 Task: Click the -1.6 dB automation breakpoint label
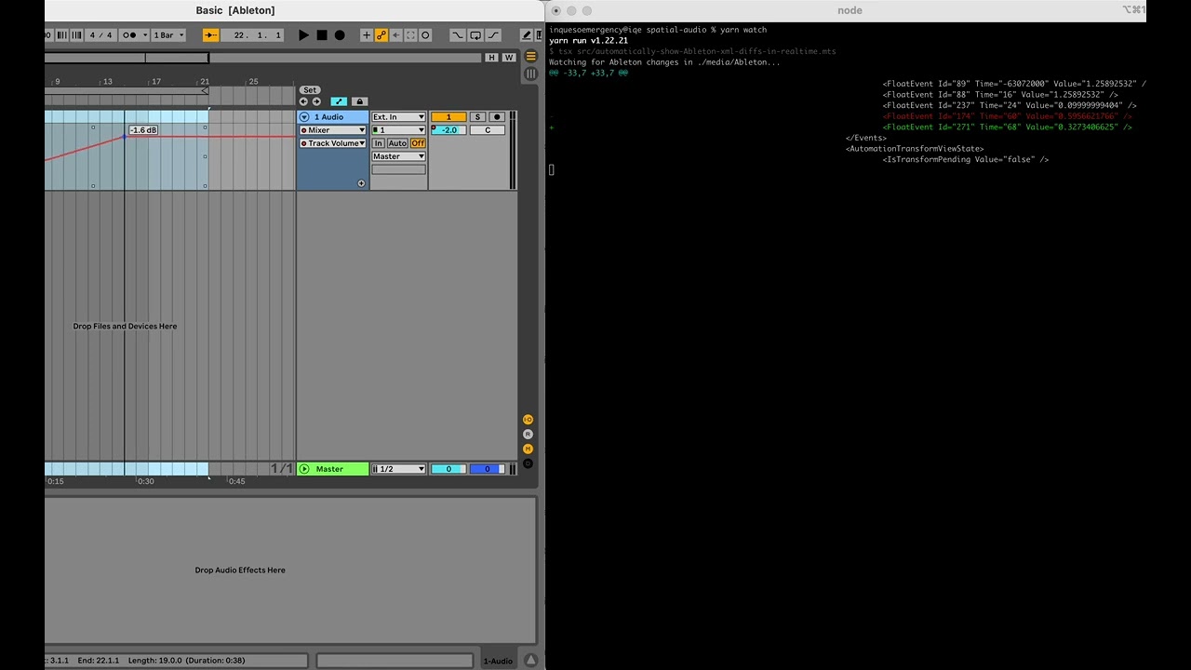tap(143, 130)
